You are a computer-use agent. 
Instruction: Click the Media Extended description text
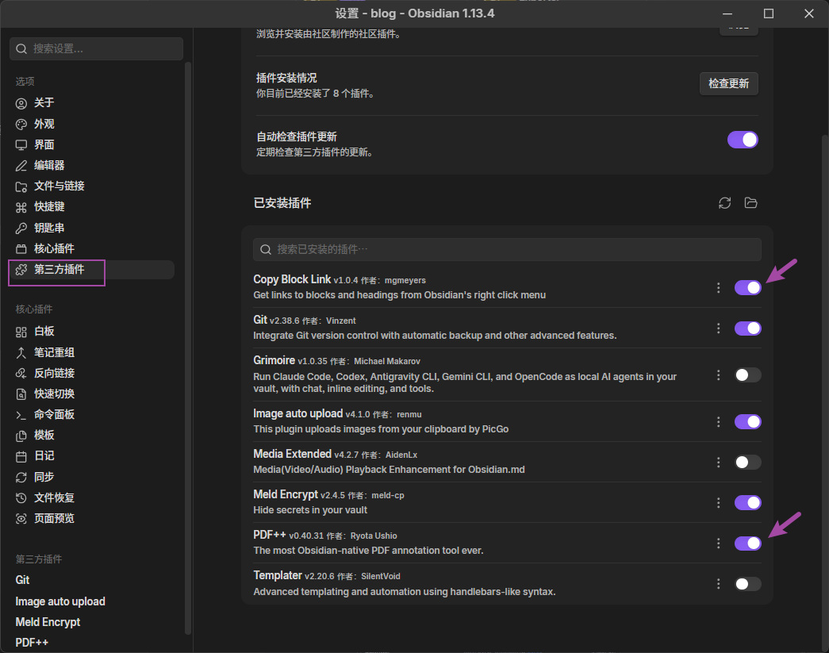(390, 470)
